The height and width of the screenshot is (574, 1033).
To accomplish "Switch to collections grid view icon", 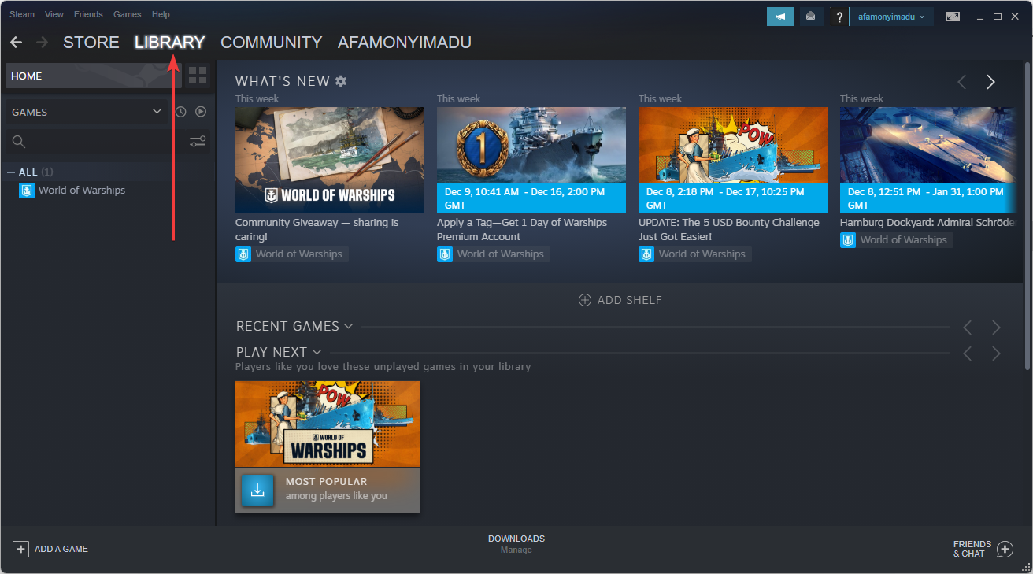I will 198,76.
